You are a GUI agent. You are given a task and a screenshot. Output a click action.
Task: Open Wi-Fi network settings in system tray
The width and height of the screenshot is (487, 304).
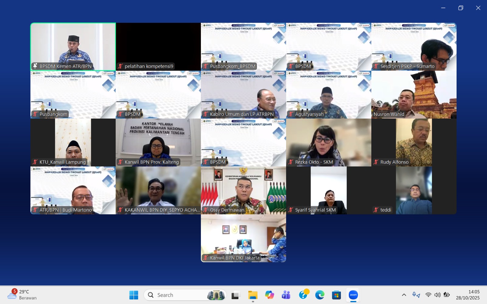(x=428, y=295)
